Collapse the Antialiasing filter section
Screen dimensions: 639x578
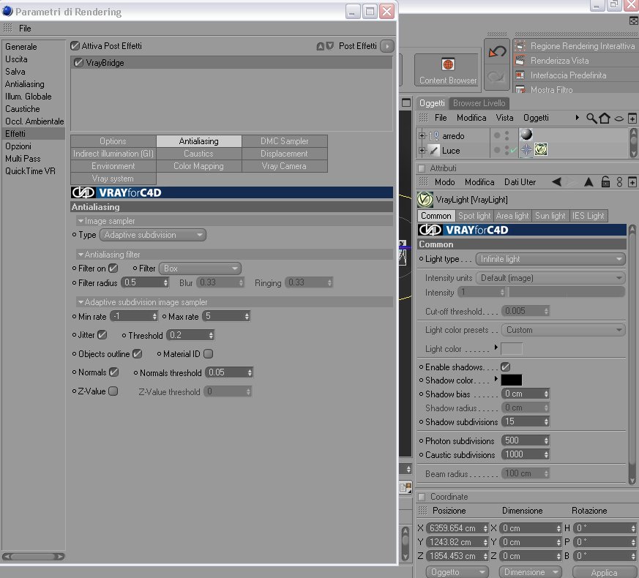tap(81, 255)
